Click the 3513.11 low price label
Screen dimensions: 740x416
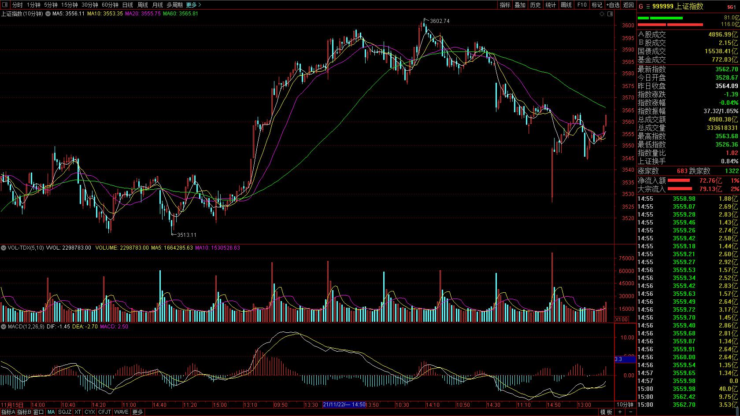[187, 235]
